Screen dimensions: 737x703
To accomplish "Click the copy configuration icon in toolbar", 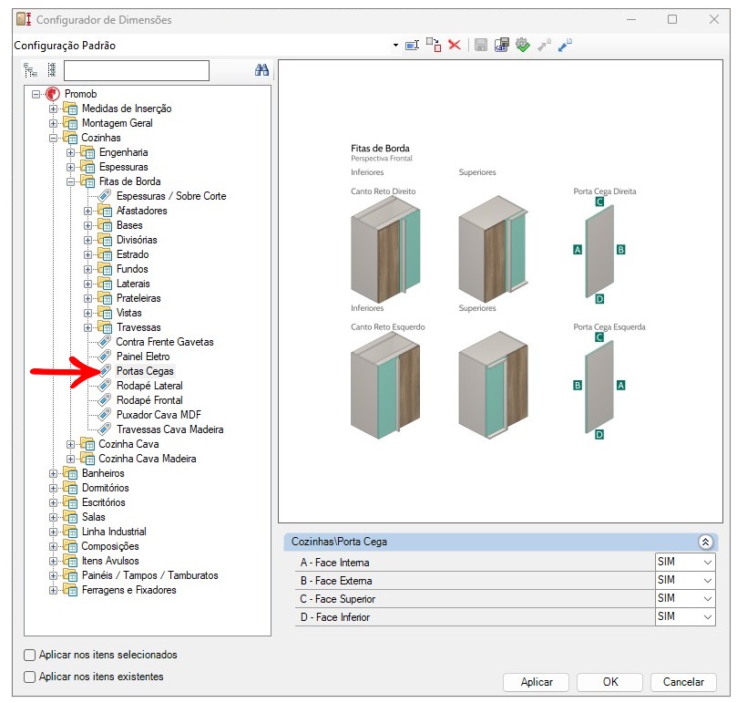I will click(433, 45).
